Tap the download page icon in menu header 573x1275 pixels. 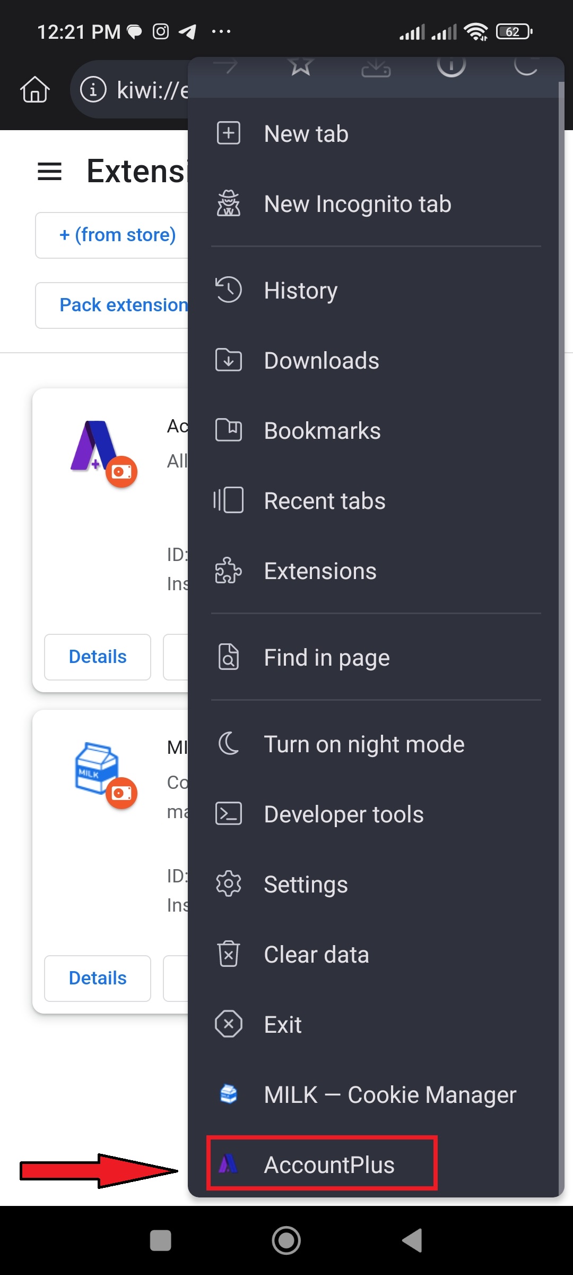(376, 67)
